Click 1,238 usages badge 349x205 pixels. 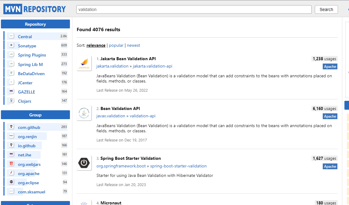pyautogui.click(x=325, y=59)
